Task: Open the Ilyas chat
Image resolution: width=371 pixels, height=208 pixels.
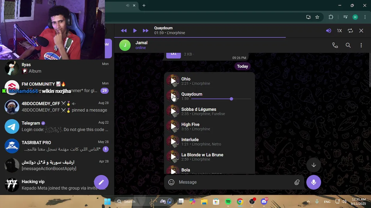Action: point(57,68)
